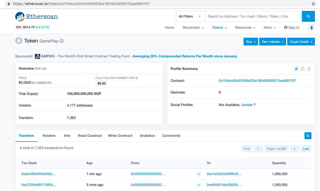
Task: Expand the Blockchain menu
Action: (193, 28)
